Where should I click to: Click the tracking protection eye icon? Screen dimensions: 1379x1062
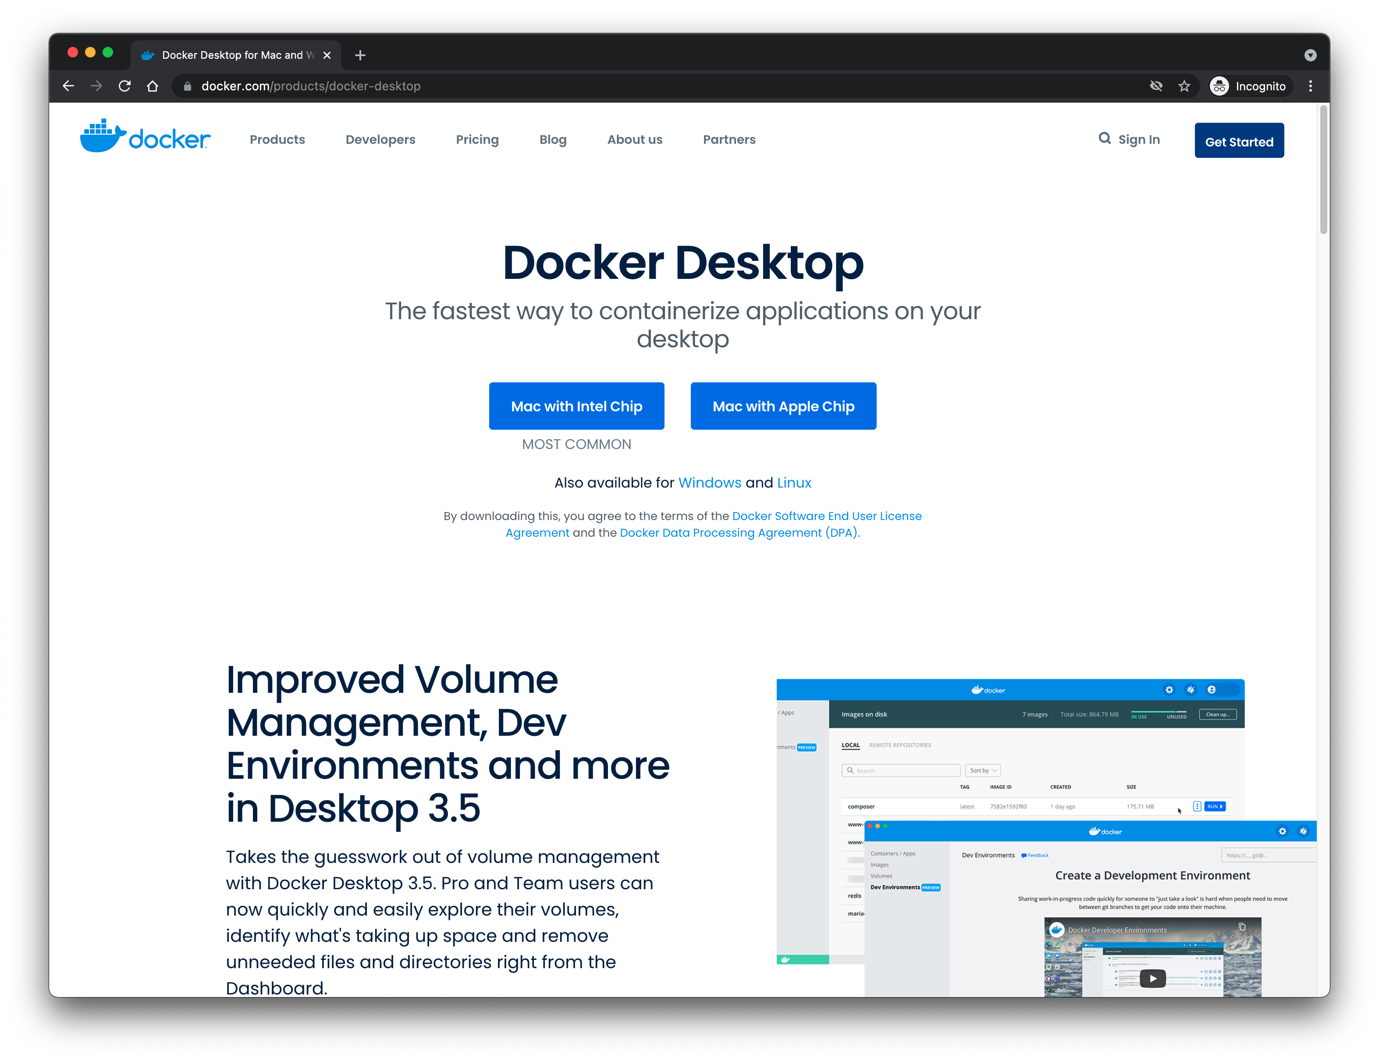pos(1155,86)
